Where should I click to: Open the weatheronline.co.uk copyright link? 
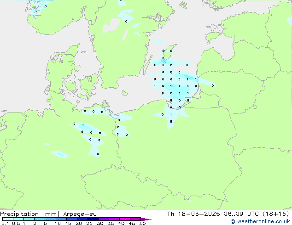click(x=260, y=221)
